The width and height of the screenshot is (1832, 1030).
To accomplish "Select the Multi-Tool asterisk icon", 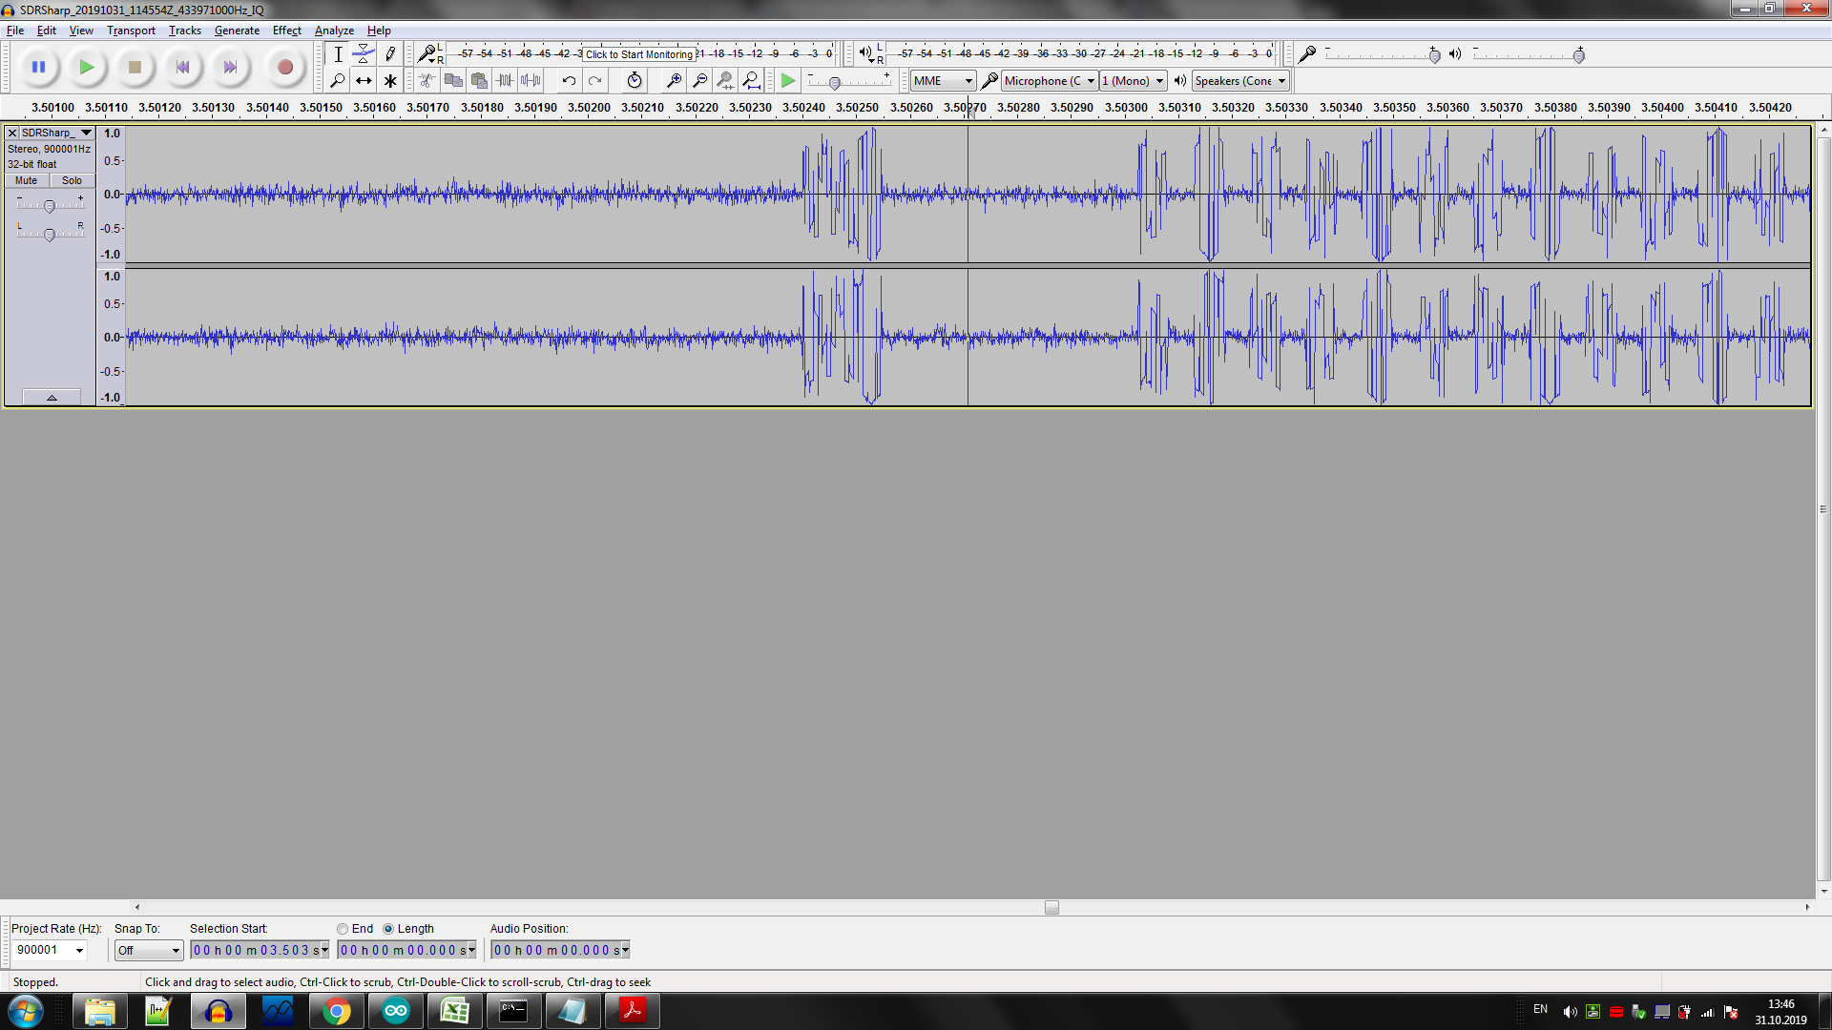I will [389, 81].
